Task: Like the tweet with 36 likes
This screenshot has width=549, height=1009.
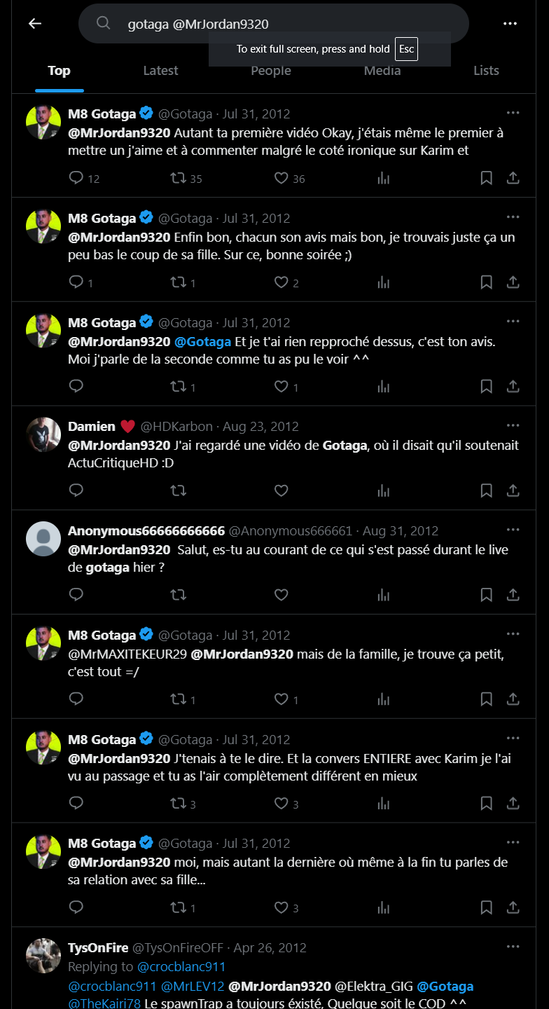Action: [x=281, y=178]
